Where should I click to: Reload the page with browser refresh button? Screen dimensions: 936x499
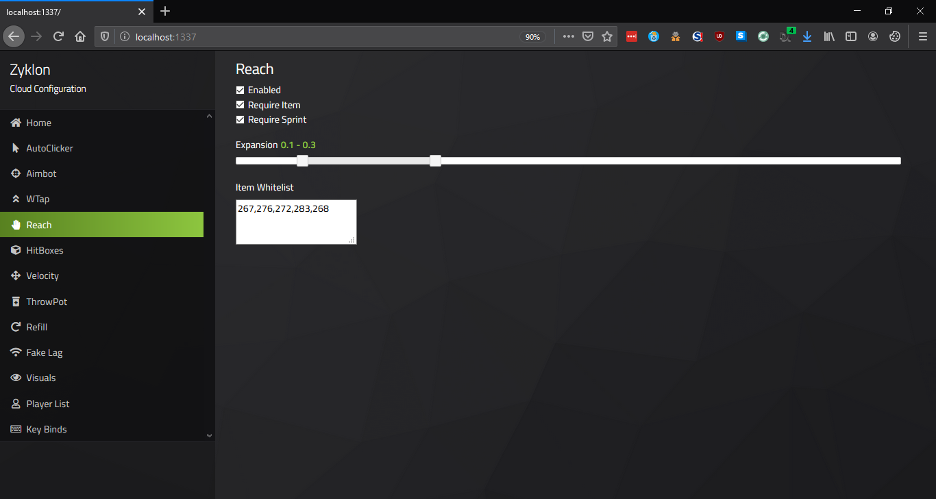[x=58, y=36]
